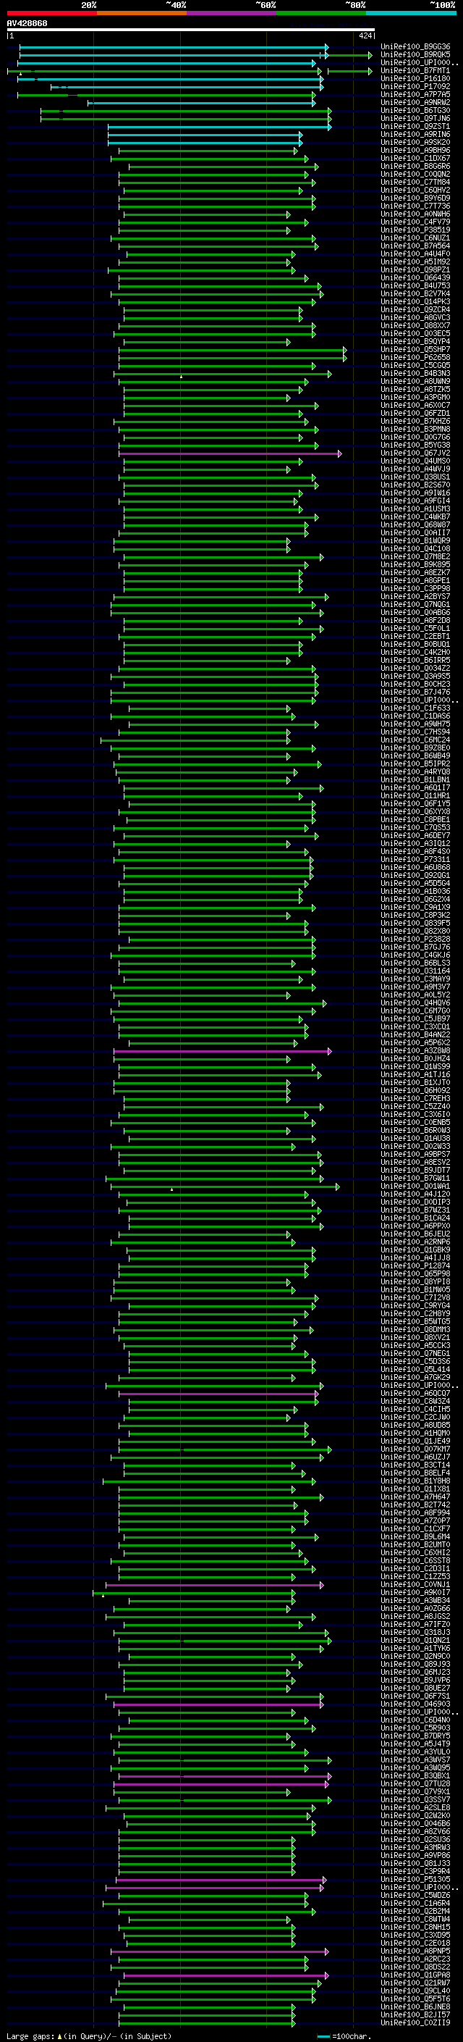Screen dimensions: 463x2042
Task: Click the green alignment bar for Q5SHP7
Action: point(233,350)
